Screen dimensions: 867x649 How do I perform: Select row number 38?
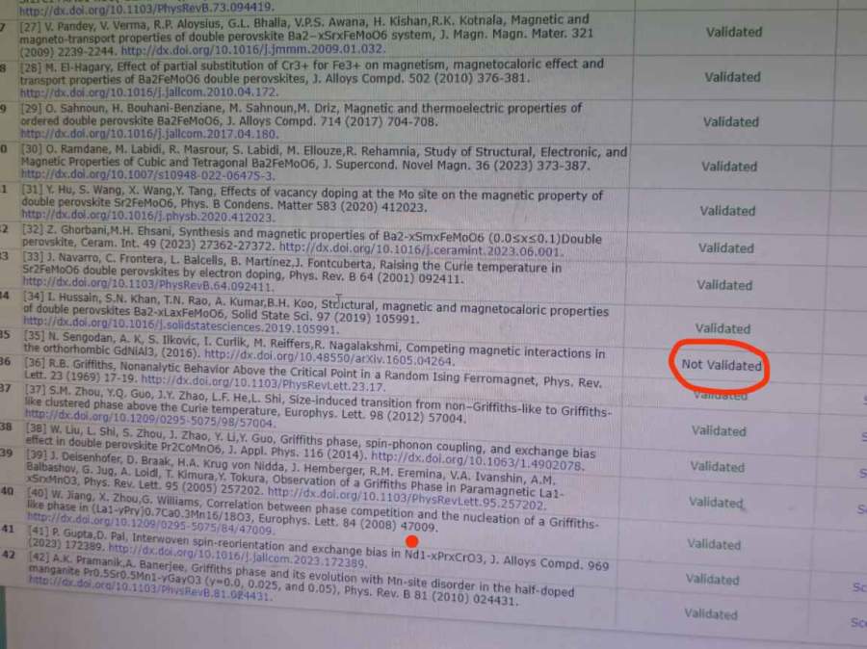pos(6,427)
